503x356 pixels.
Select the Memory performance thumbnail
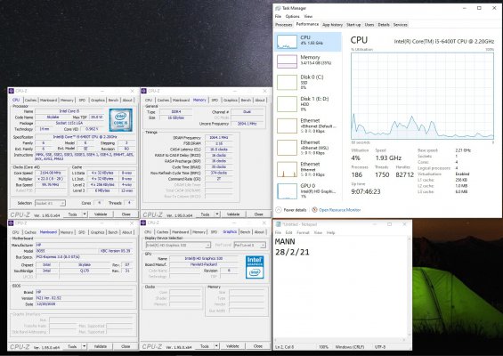pos(287,61)
